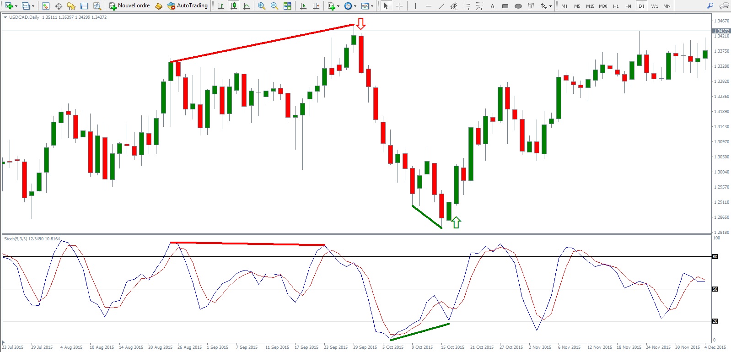This screenshot has height=352, width=731.
Task: Toggle chart auto scroll
Action: click(x=303, y=6)
